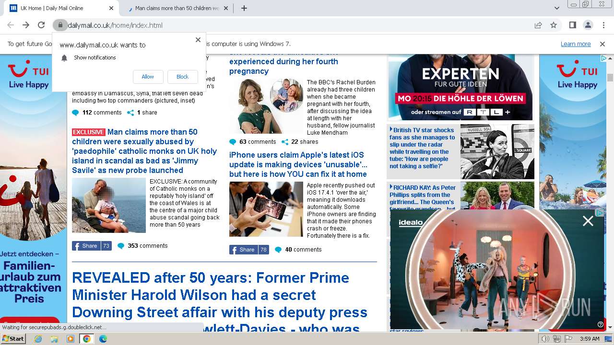Open the browser side panel
This screenshot has height=345, width=614.
[573, 25]
